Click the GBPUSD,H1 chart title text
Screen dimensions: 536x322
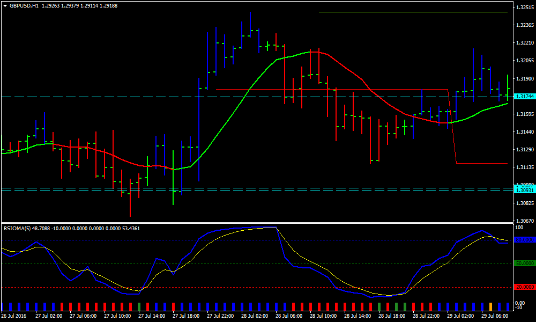pos(24,5)
